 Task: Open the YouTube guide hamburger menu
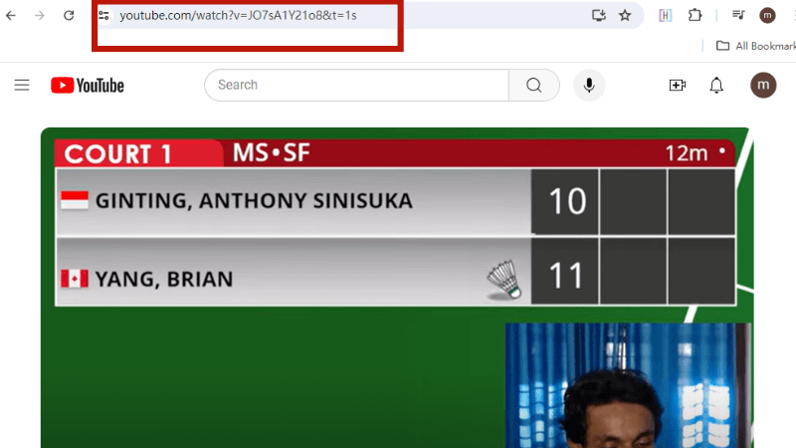[x=22, y=85]
